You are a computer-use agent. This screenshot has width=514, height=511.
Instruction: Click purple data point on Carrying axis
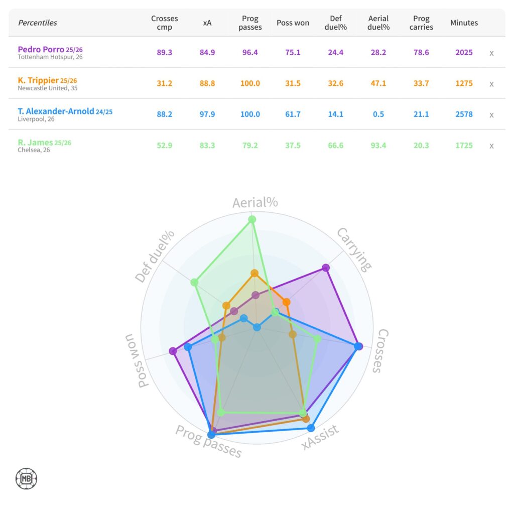326,268
